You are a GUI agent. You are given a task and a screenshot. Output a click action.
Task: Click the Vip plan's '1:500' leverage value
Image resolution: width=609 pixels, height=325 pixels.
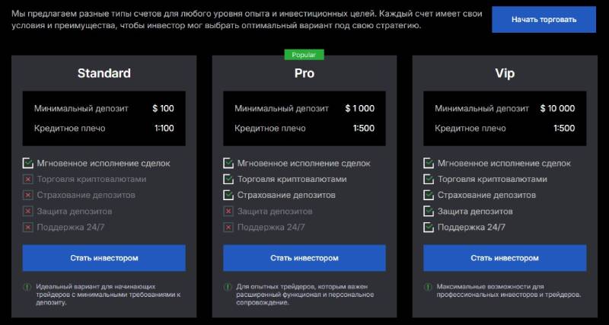564,128
